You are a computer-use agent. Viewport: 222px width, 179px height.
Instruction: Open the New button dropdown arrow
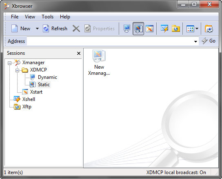tap(37, 29)
